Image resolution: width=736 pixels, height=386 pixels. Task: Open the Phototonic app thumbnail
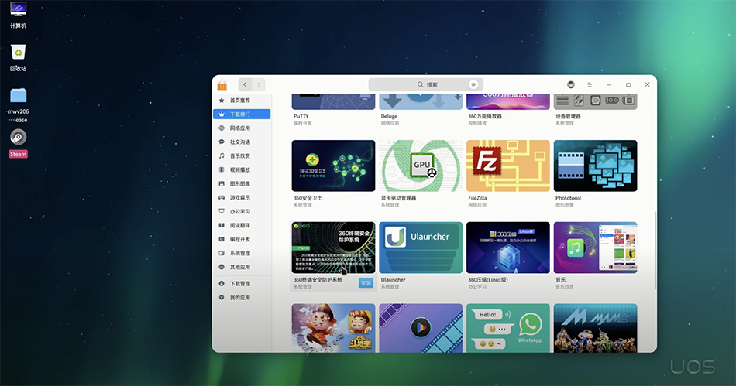tap(595, 166)
